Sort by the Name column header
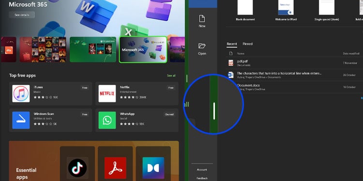This screenshot has height=181, width=363. click(241, 54)
